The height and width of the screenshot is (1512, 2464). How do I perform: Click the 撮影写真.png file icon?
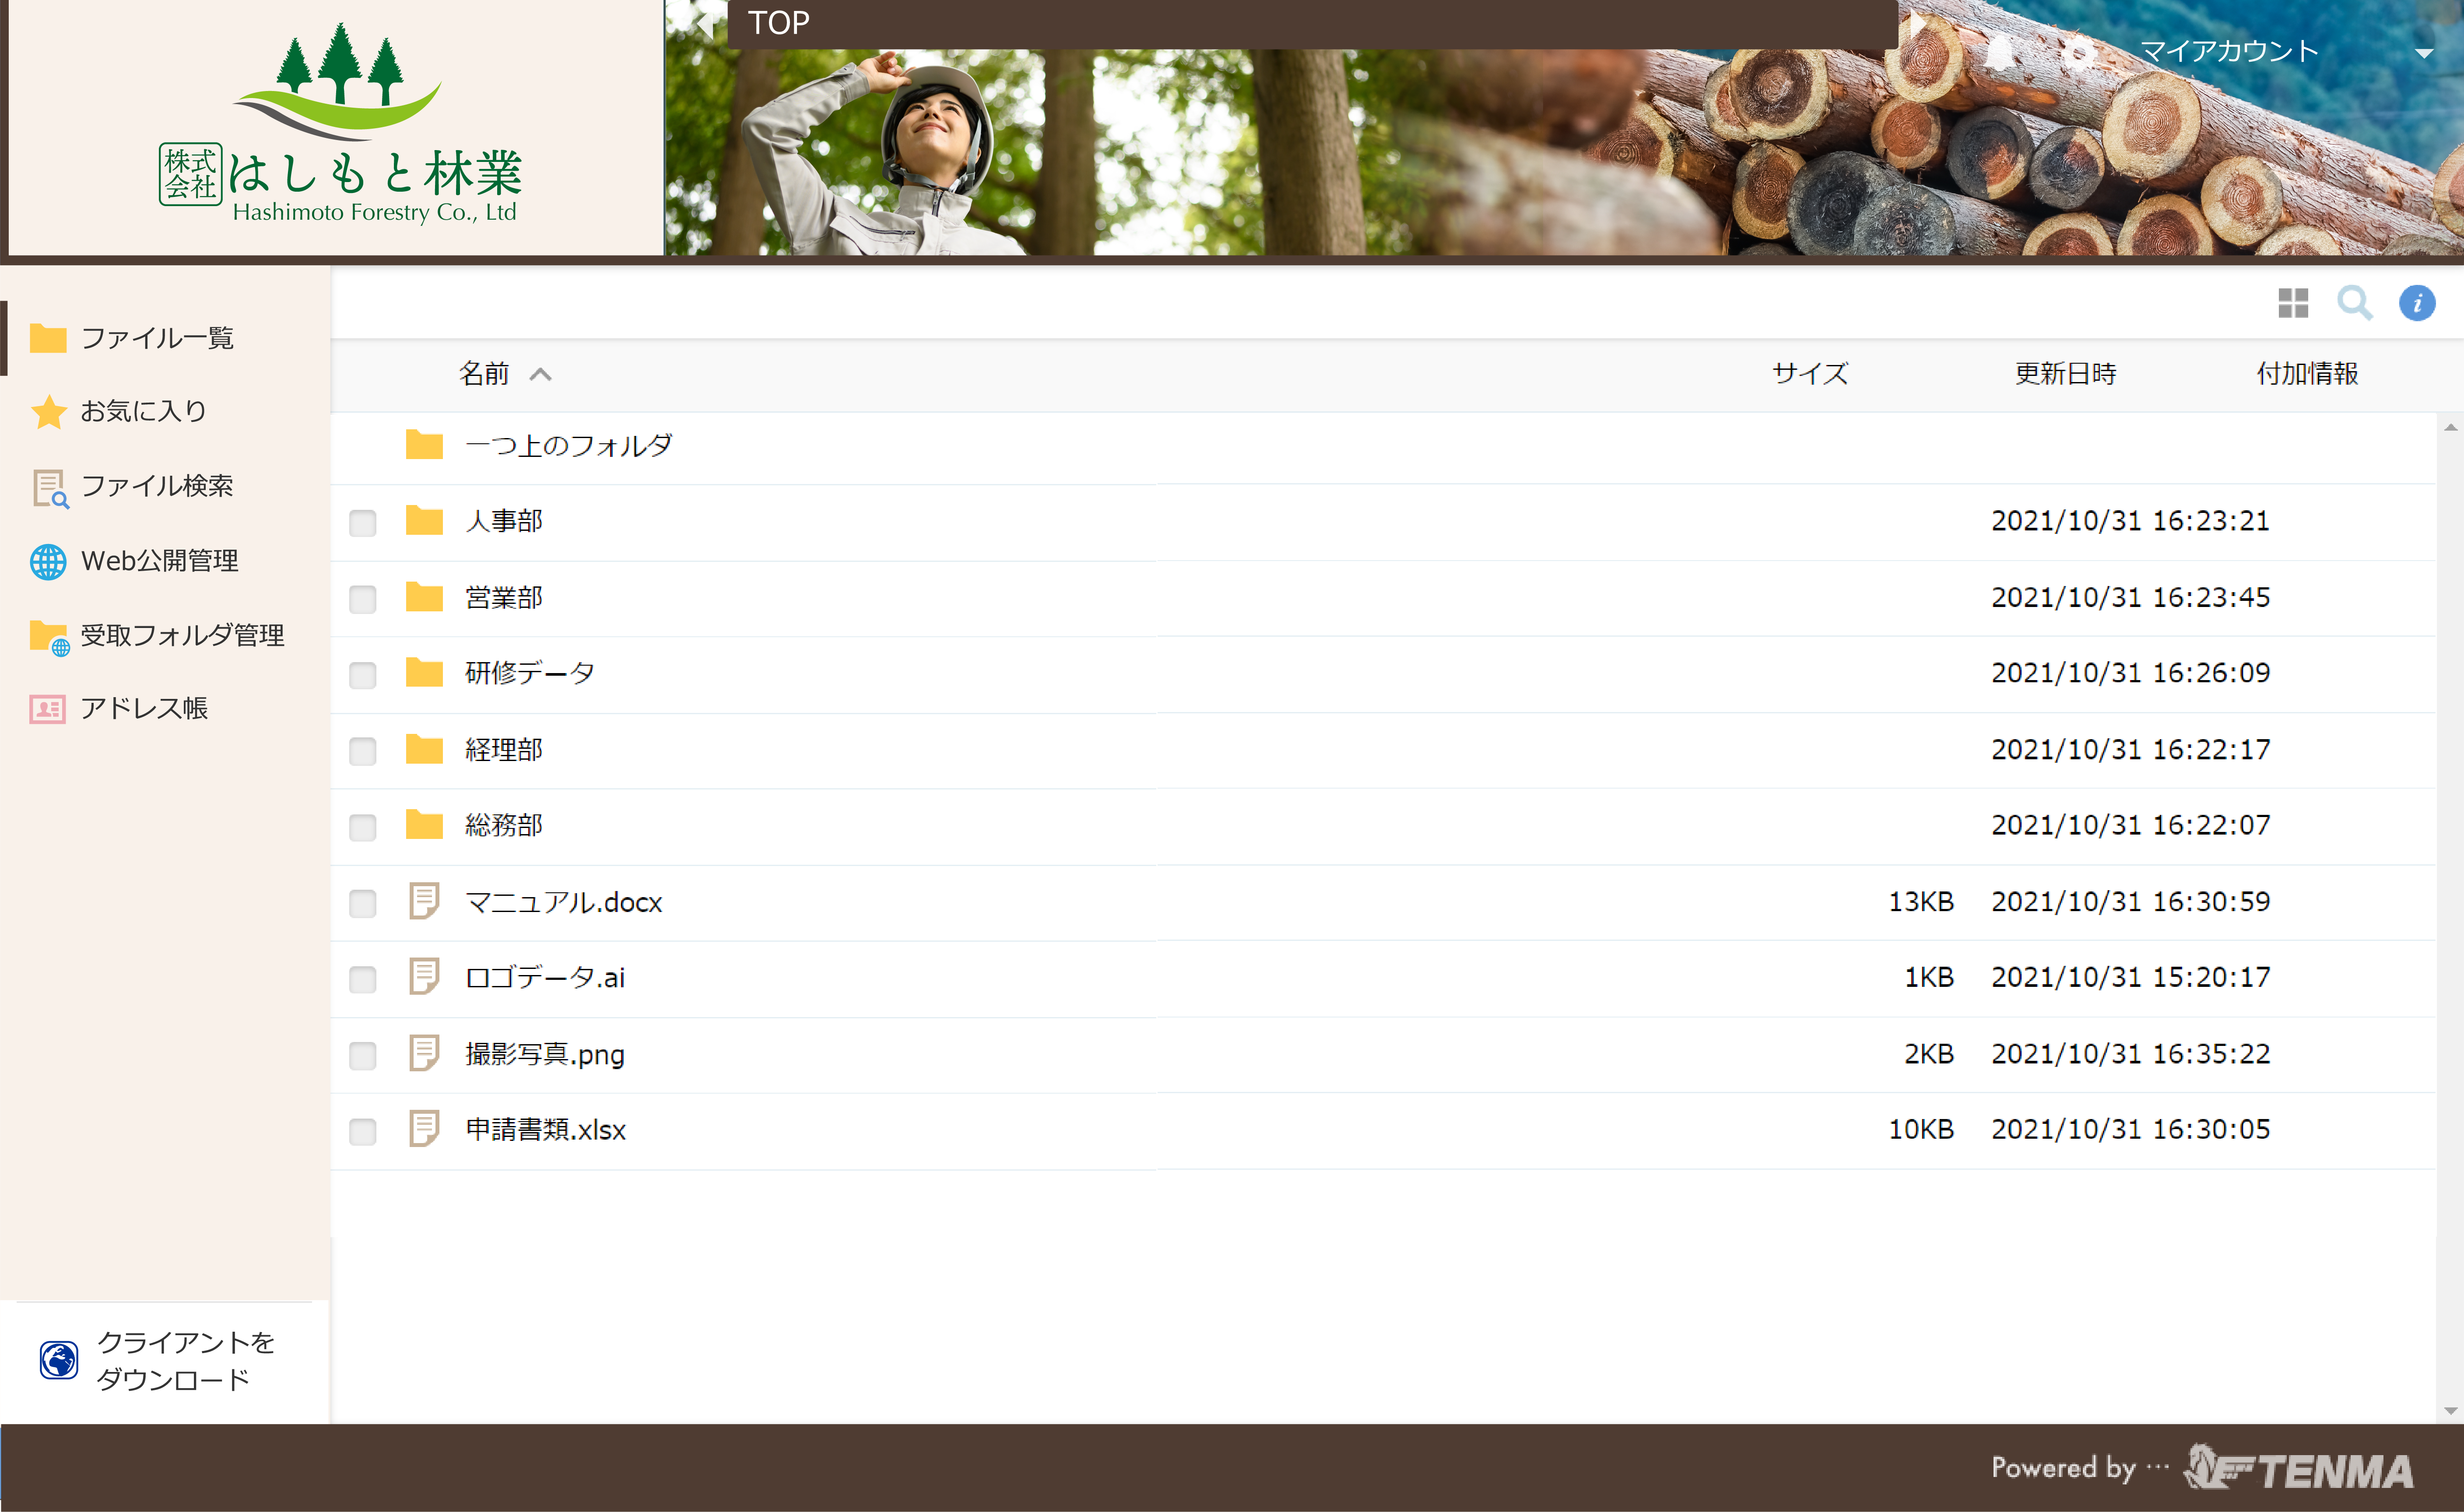[x=424, y=1053]
